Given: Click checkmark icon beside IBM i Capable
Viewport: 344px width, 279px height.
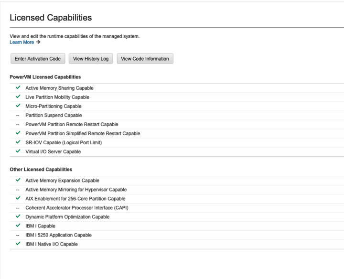Looking at the screenshot, I should tap(18, 225).
